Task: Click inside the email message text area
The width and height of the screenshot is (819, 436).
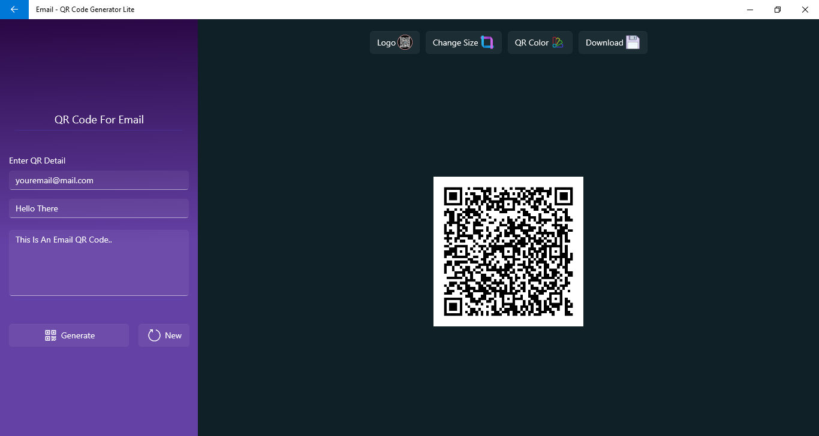Action: tap(99, 263)
